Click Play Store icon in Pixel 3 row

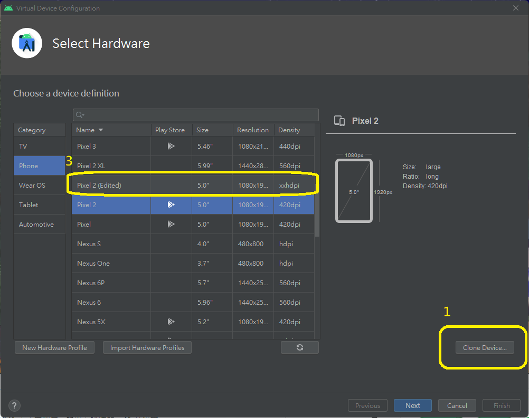(171, 146)
